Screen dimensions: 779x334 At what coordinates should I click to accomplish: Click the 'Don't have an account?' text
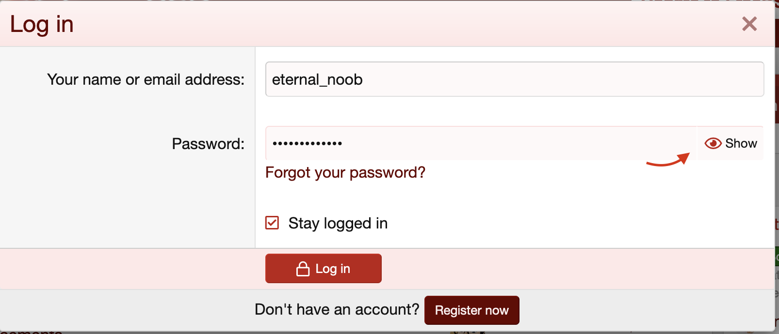pos(337,309)
